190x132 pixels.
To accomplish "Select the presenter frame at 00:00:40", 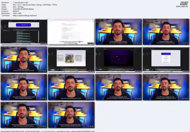I will 71,87.
